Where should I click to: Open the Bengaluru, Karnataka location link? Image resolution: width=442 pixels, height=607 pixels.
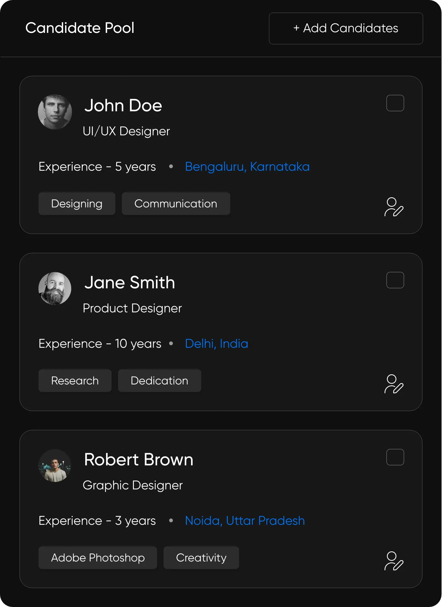point(247,167)
